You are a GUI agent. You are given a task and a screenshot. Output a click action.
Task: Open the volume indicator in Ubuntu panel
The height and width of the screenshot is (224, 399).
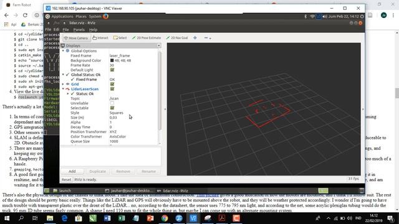pos(325,16)
